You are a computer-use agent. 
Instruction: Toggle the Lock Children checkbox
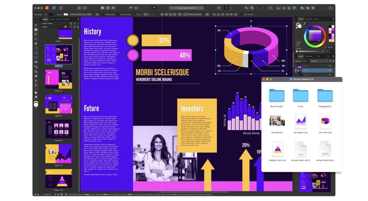[x=241, y=14]
